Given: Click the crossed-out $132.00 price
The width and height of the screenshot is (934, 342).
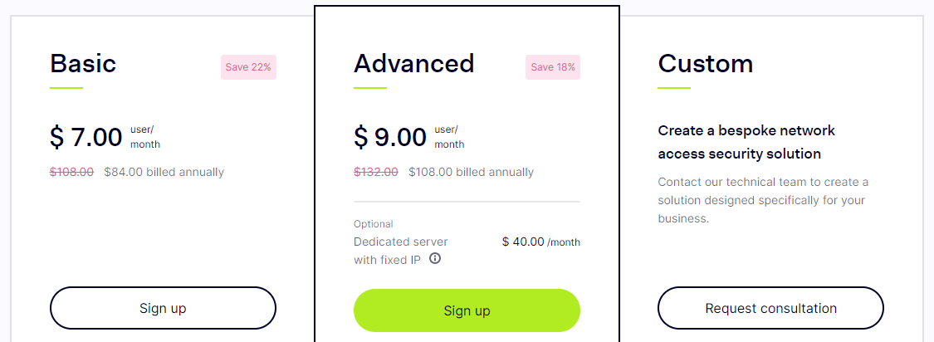Looking at the screenshot, I should click(376, 172).
